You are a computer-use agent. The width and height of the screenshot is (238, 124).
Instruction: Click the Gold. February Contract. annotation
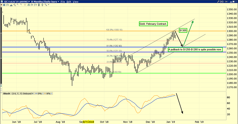pos(153,24)
